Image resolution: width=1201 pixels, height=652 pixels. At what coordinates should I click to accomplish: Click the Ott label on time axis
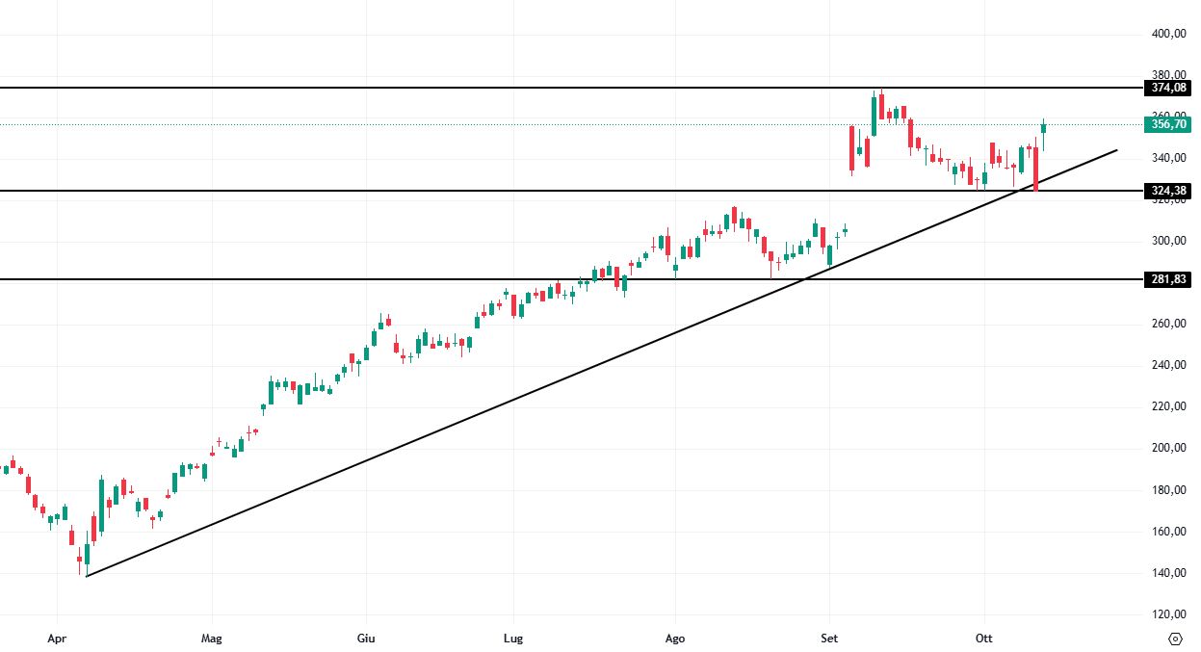(x=983, y=639)
